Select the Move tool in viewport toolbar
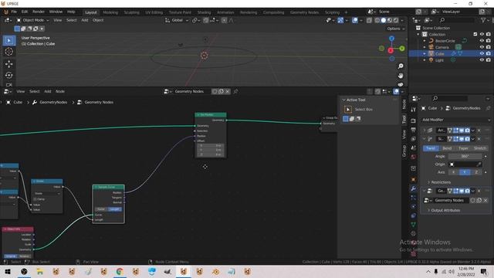494x278 pixels. 8,63
